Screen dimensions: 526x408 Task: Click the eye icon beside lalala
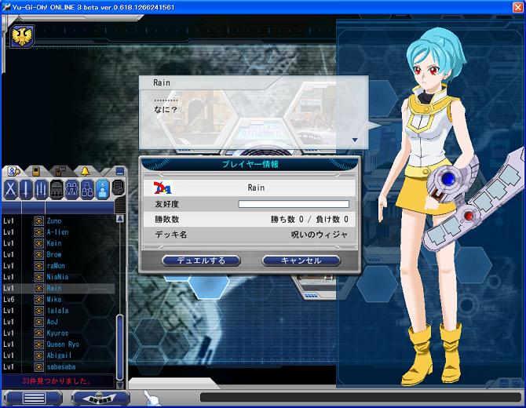[x=39, y=311]
